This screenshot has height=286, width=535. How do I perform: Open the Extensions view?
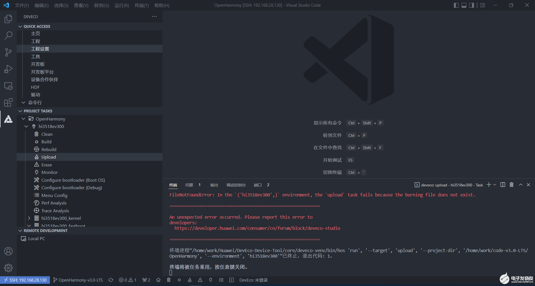click(x=8, y=102)
